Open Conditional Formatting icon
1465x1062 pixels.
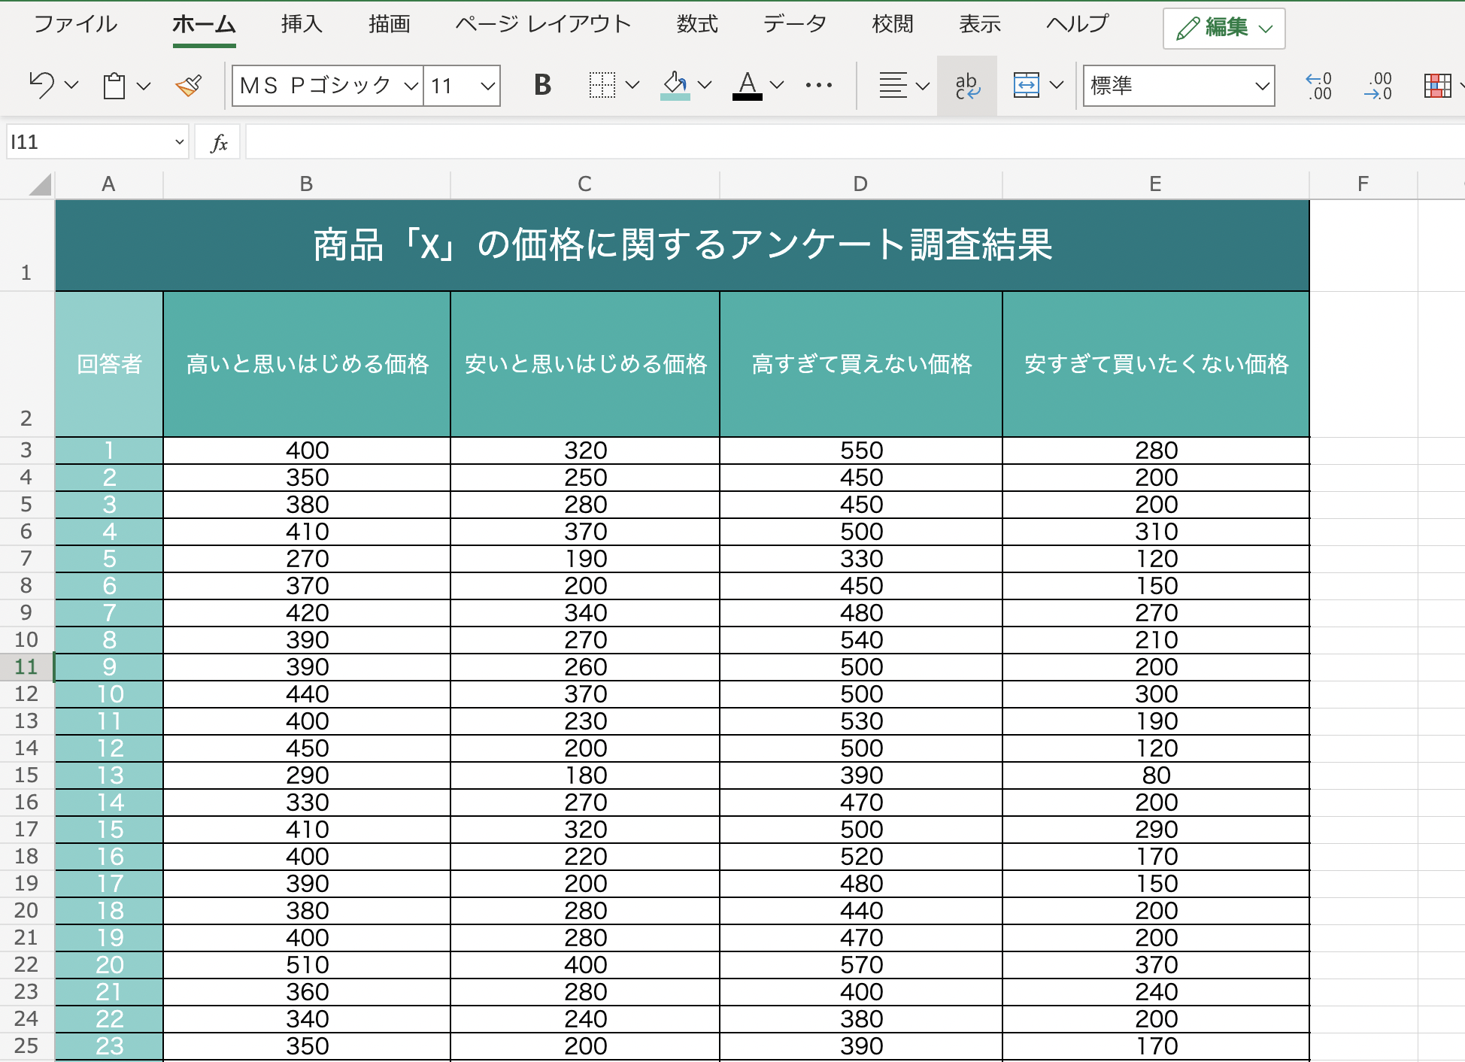tap(1437, 85)
